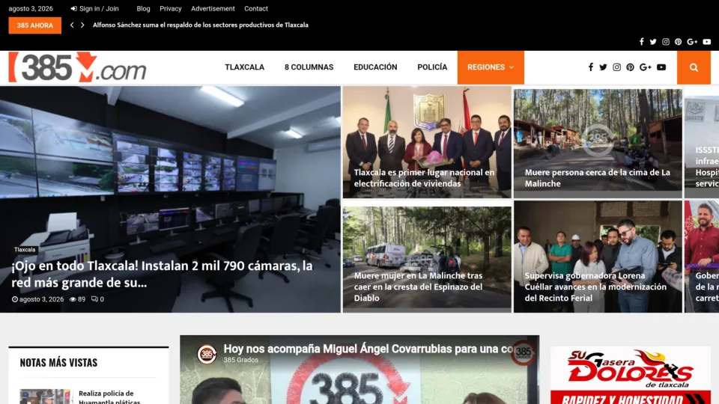The width and height of the screenshot is (719, 404).
Task: Open the Contact link
Action: click(x=256, y=9)
